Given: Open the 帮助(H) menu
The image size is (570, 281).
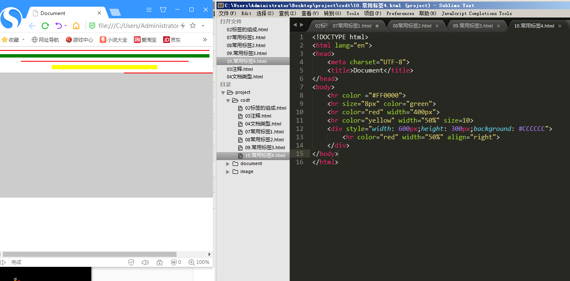Looking at the screenshot, I should [428, 13].
